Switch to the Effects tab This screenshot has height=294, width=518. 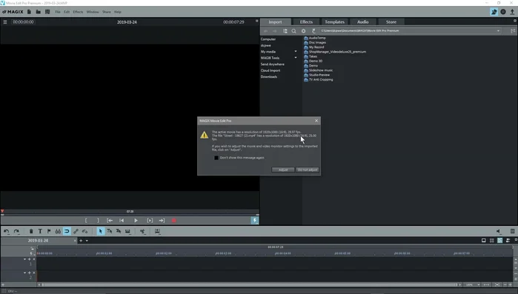306,21
